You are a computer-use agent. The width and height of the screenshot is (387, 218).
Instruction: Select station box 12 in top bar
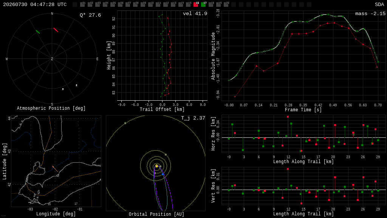click(x=166, y=5)
